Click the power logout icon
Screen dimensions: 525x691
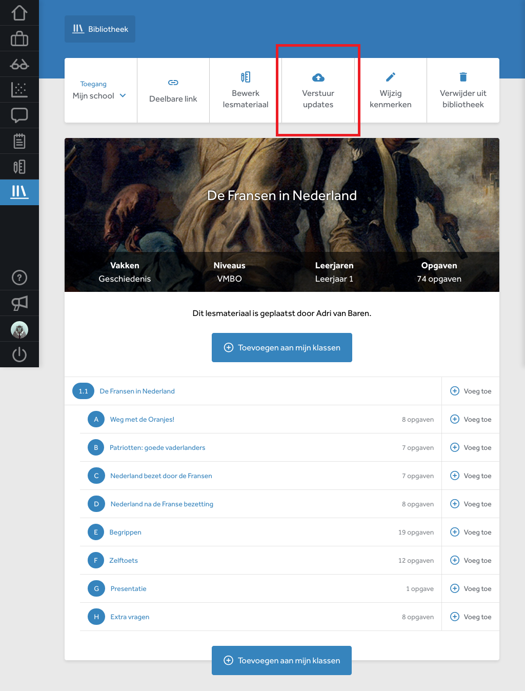[19, 354]
